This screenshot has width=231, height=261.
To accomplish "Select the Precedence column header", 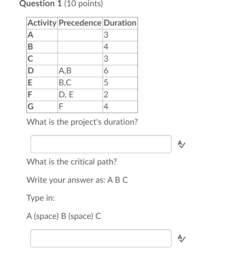I will pos(80,23).
